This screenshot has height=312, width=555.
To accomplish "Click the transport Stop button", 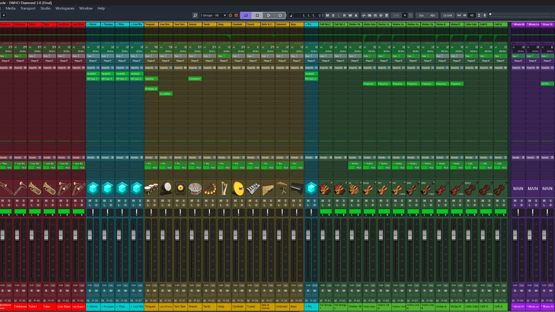I will point(257,15).
